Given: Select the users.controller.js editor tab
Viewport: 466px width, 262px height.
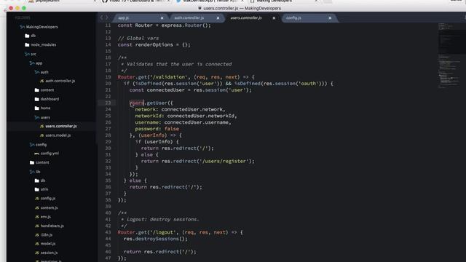Looking at the screenshot, I should (x=246, y=18).
